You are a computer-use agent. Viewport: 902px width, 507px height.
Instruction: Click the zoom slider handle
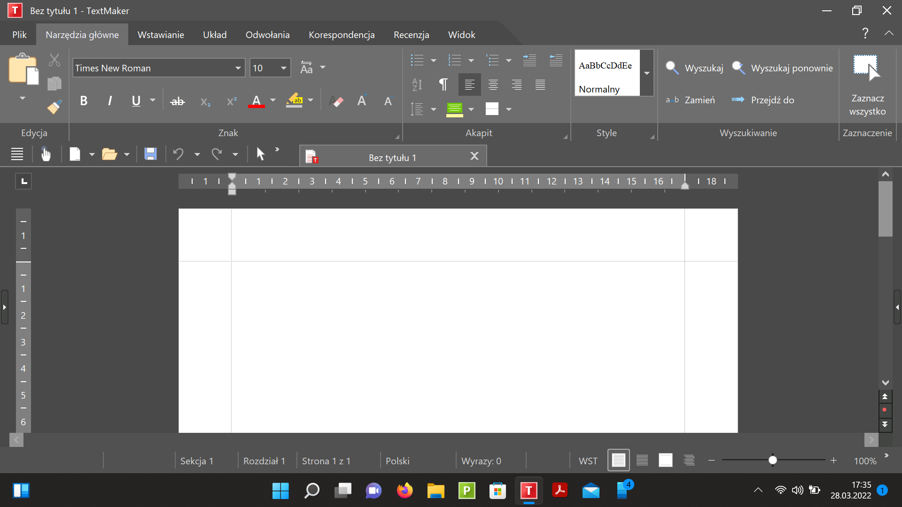pyautogui.click(x=773, y=461)
